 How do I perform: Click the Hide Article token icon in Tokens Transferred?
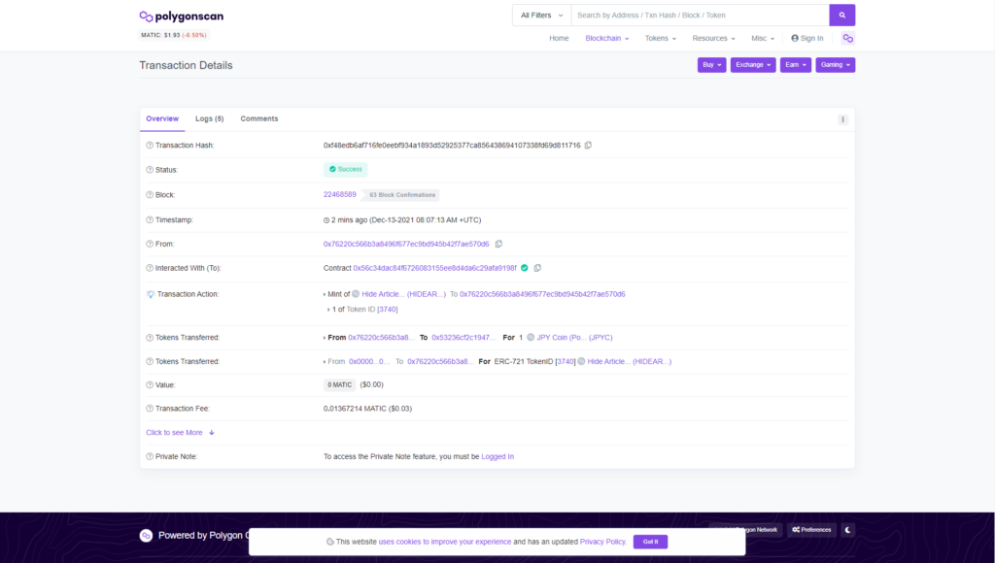581,361
